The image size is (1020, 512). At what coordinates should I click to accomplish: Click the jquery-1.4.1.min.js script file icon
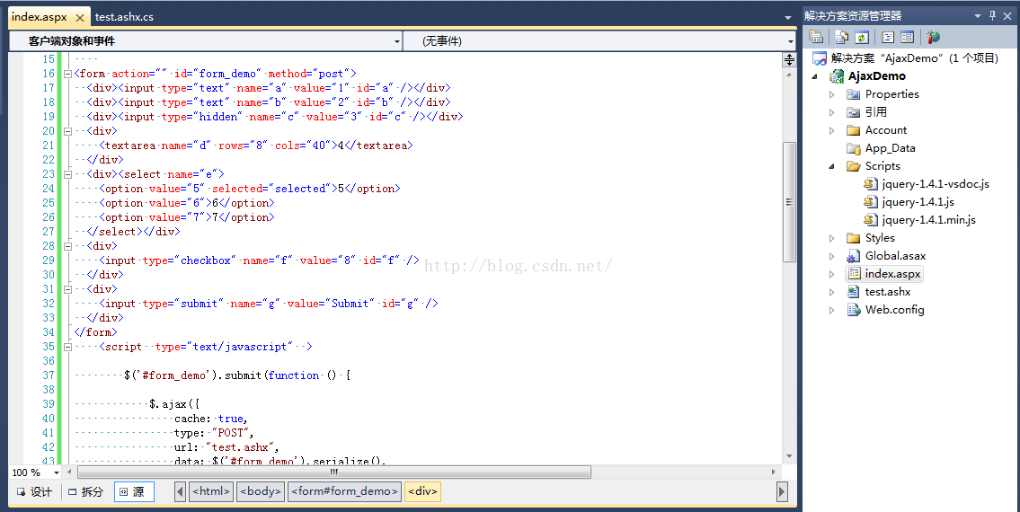tap(871, 220)
